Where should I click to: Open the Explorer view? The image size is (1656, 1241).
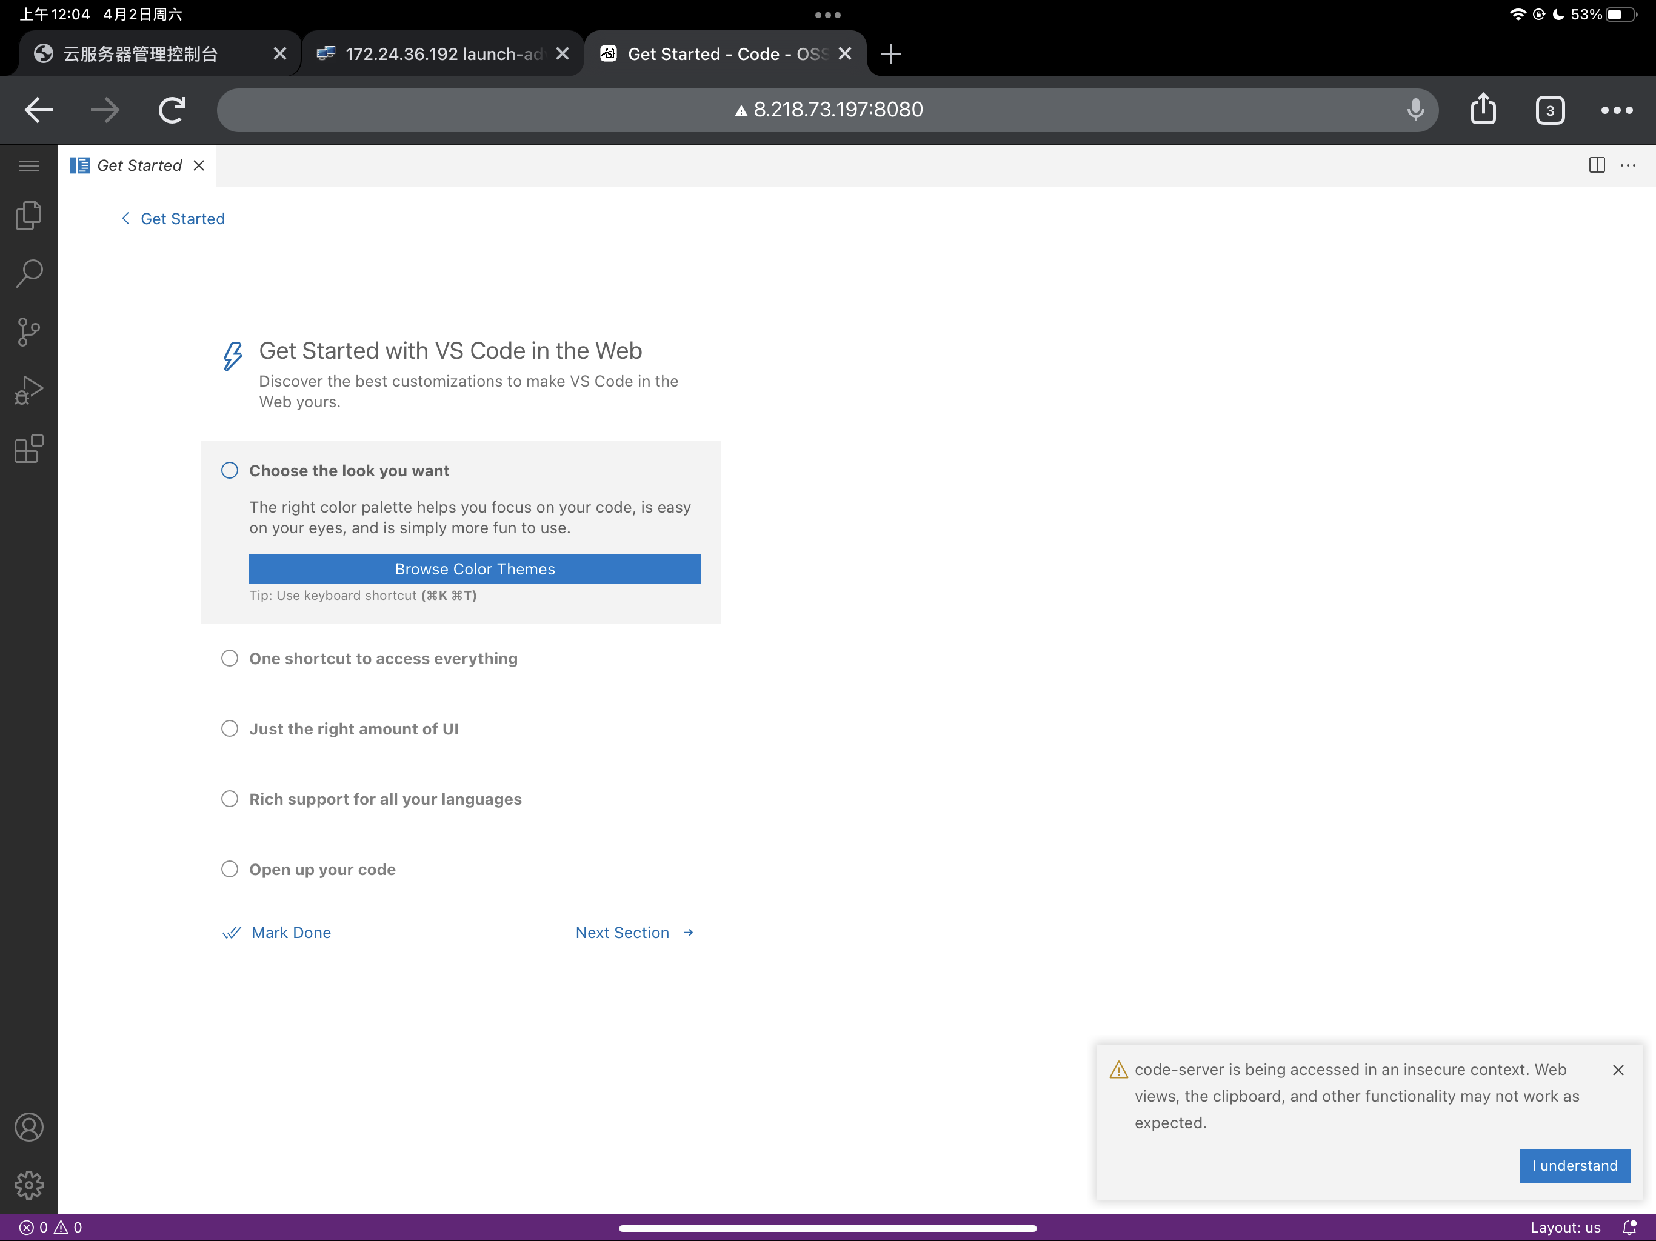click(x=28, y=216)
